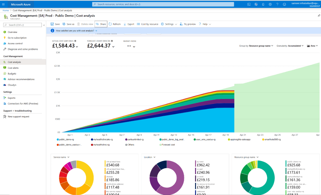Viewport: 321px width, 195px height.
Task: Open Cost by resource view
Action: click(148, 24)
